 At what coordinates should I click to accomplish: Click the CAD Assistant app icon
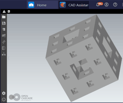(x=63, y=5)
